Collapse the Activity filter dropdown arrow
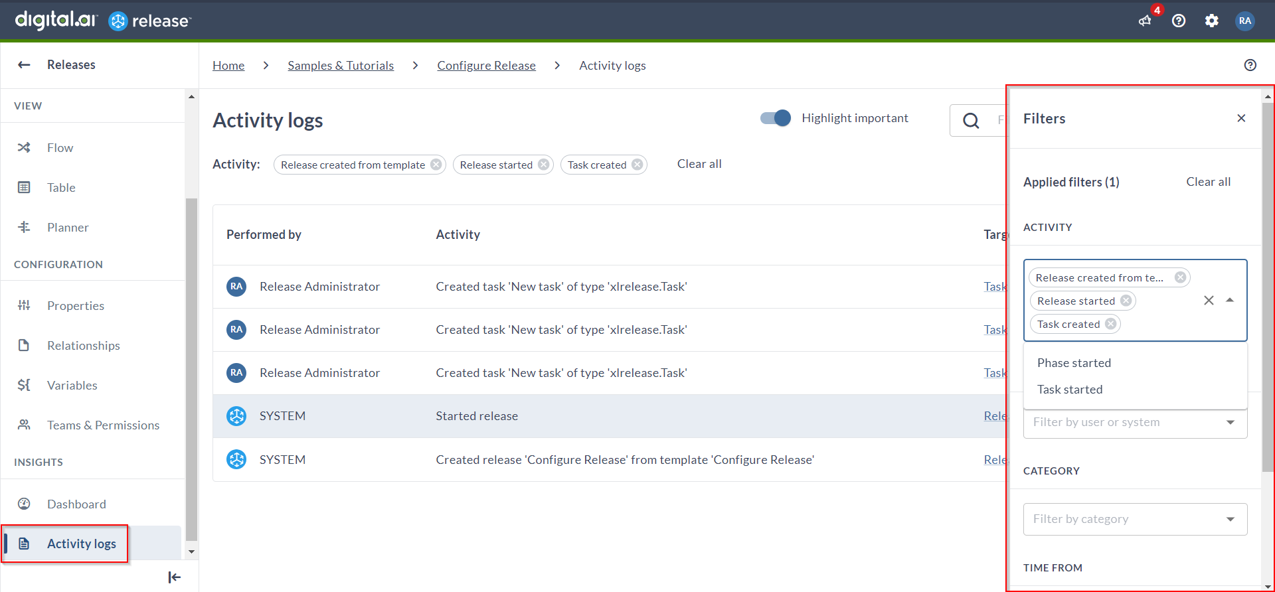The image size is (1275, 592). point(1230,300)
